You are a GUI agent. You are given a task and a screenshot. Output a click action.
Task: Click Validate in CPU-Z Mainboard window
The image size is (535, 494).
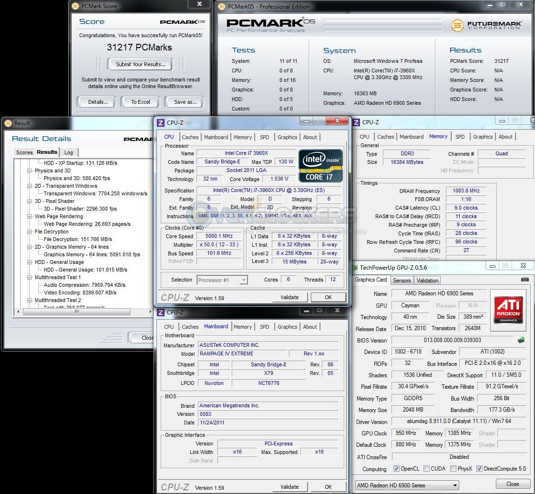[x=289, y=487]
